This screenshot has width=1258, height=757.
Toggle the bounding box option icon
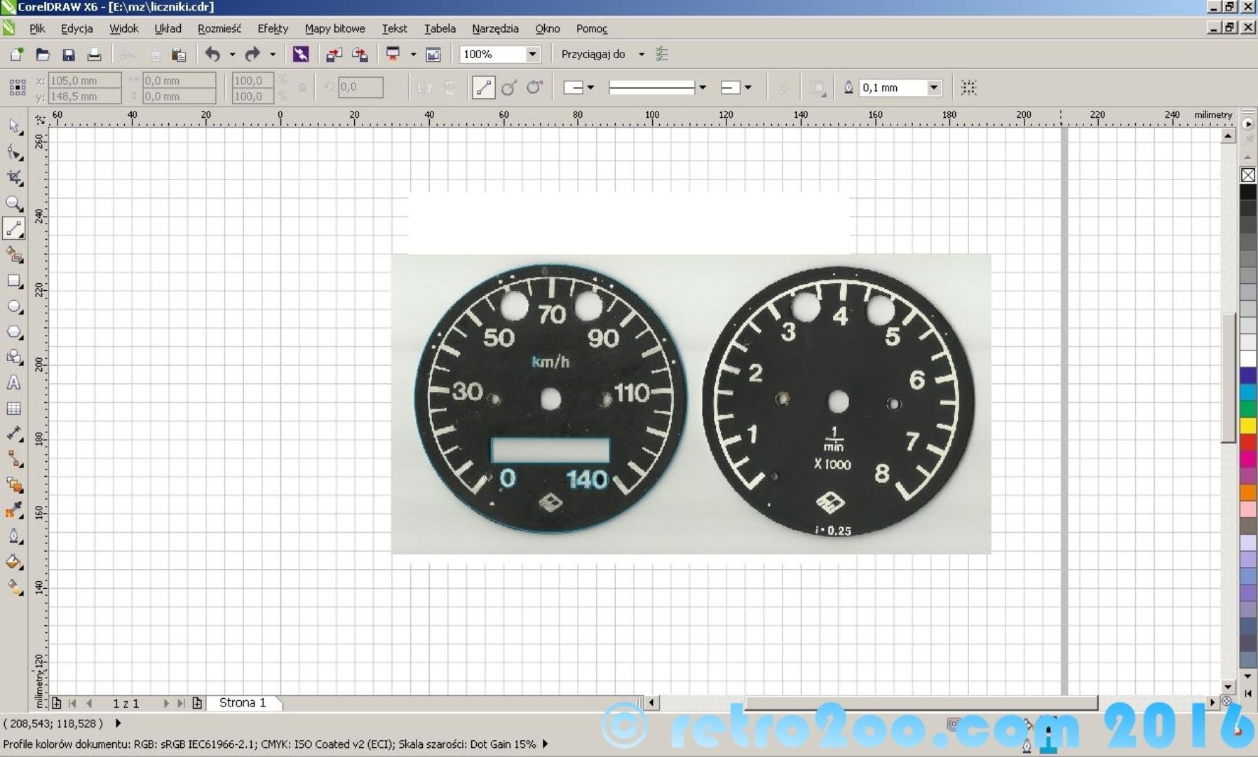[x=968, y=88]
